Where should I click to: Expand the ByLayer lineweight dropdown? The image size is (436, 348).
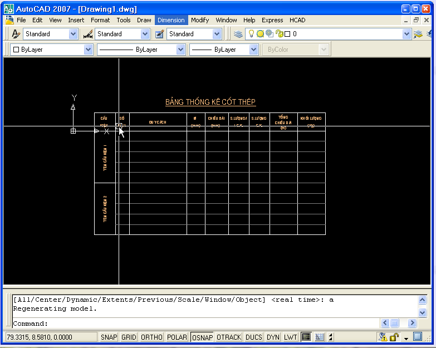coord(254,50)
